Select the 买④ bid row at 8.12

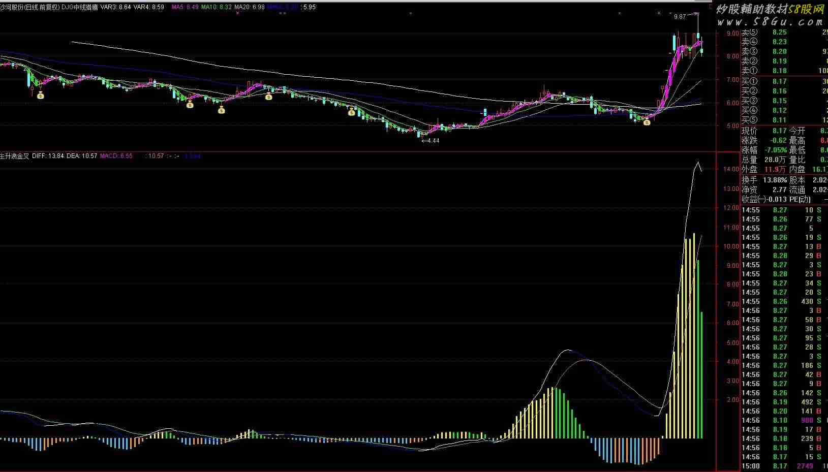point(784,111)
